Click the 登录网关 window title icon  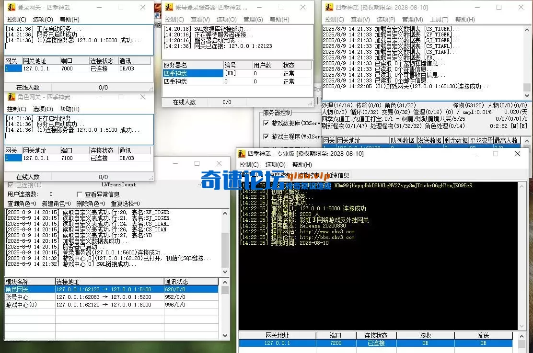11,7
